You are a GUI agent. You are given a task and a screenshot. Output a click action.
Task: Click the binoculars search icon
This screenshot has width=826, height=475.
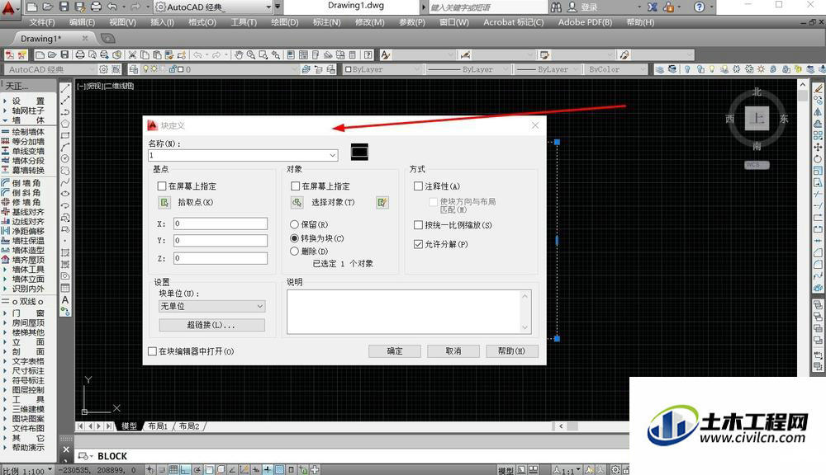pos(556,7)
